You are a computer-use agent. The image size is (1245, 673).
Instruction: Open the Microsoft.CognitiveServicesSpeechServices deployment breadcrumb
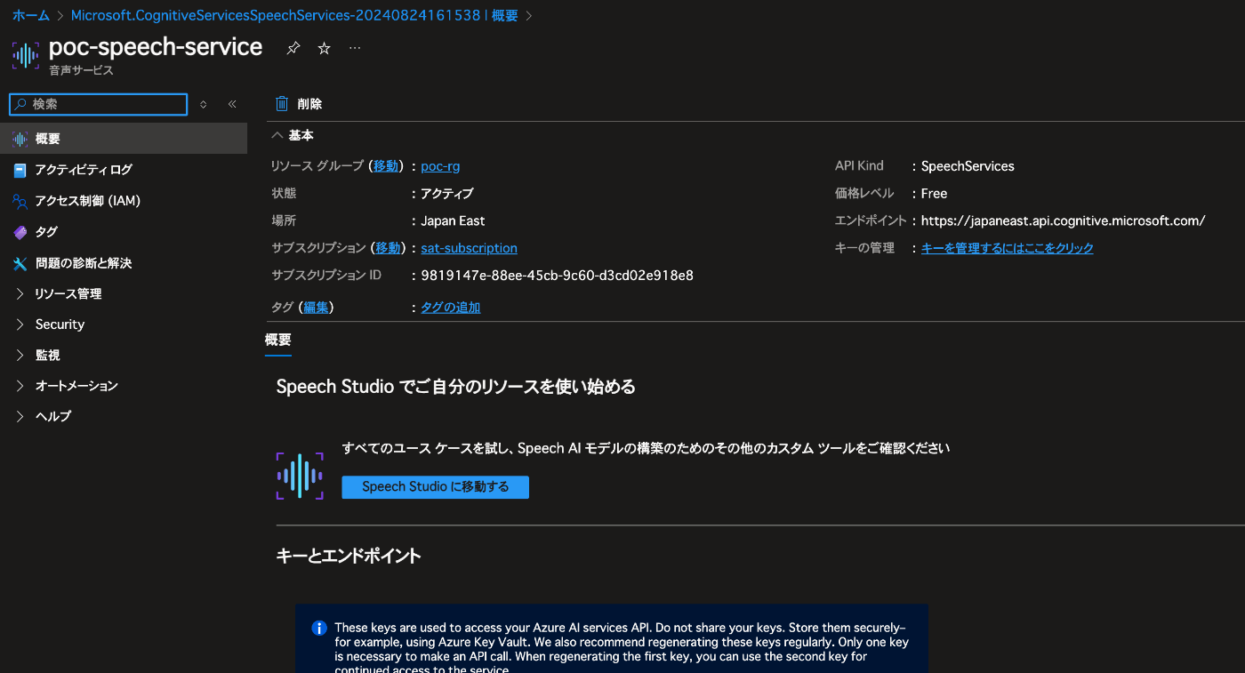(x=294, y=15)
